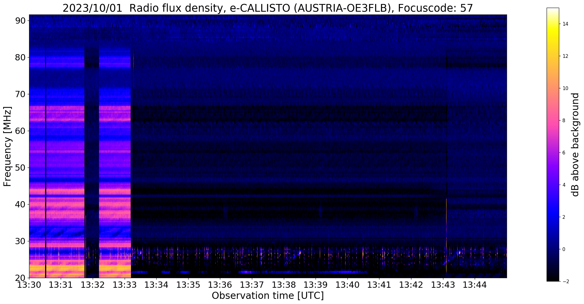Click the 13:41 time tick label
The height and width of the screenshot is (304, 584).
click(379, 285)
